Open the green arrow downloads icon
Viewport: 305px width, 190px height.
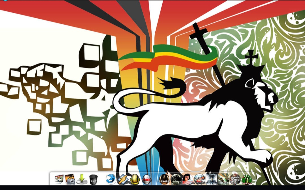click(81, 179)
